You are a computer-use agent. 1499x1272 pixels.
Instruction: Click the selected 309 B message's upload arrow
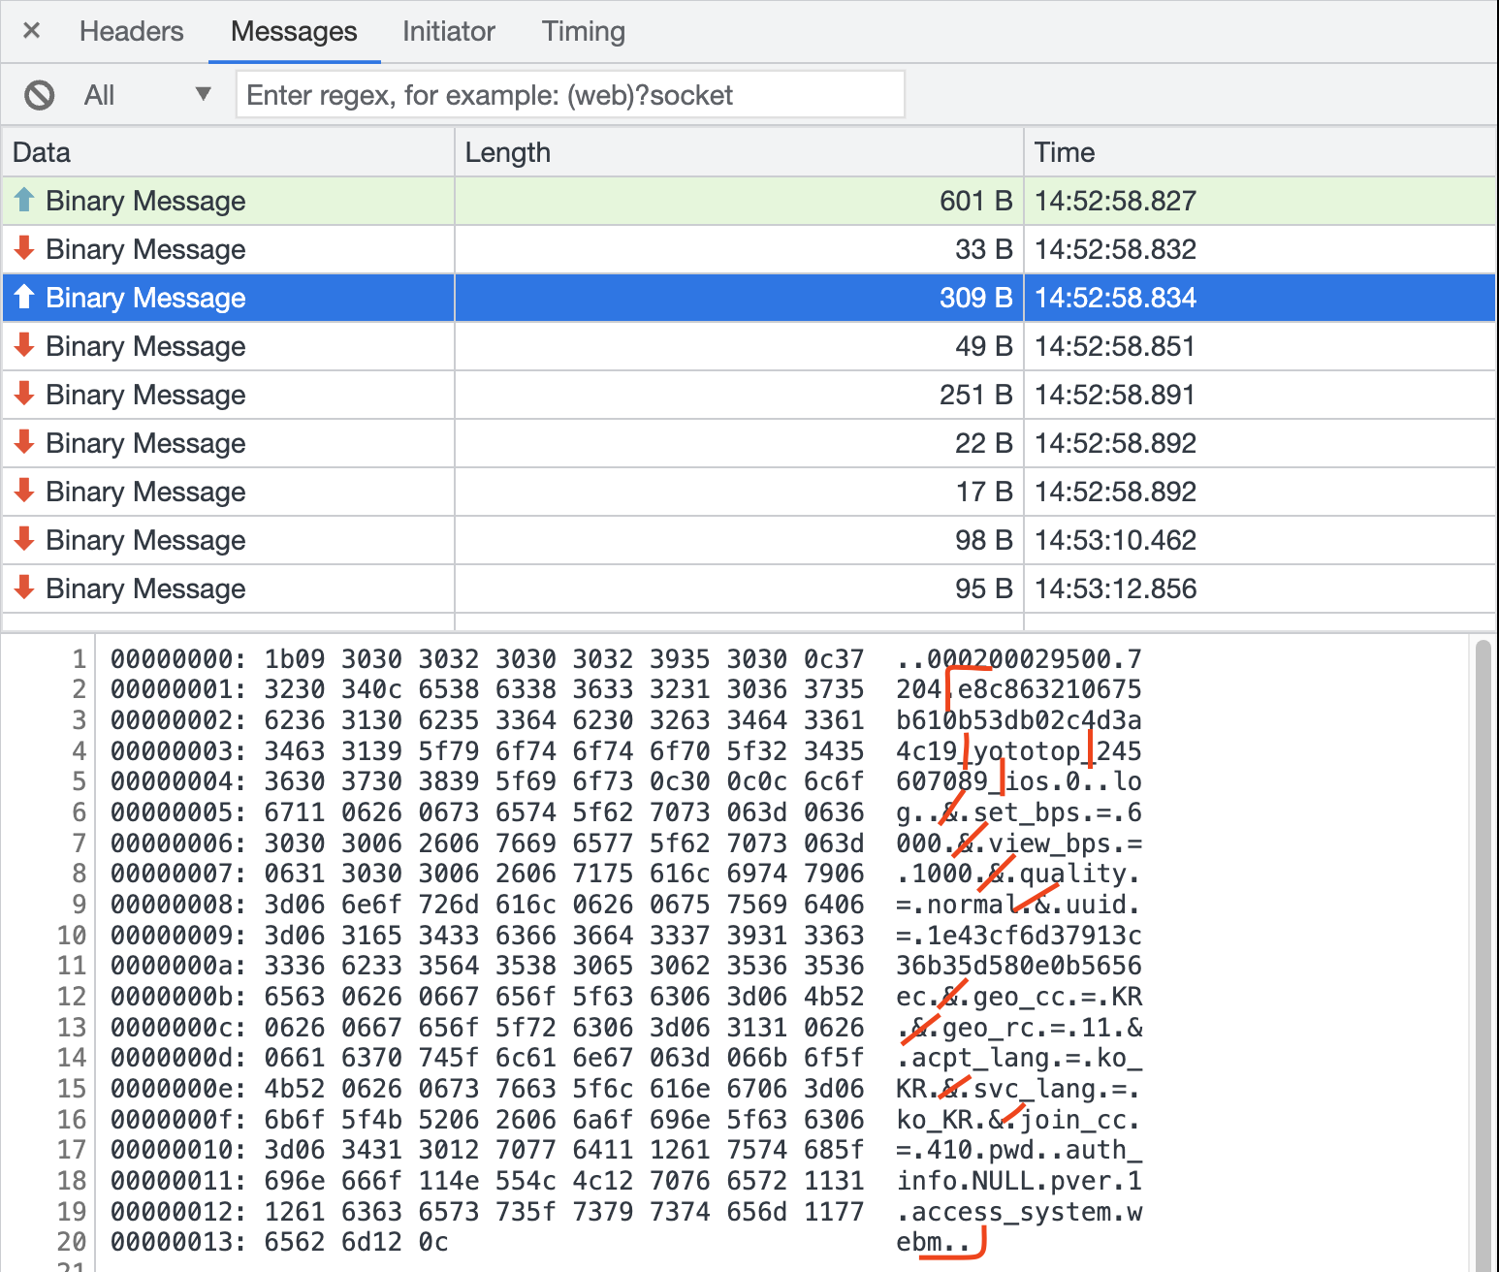(25, 297)
